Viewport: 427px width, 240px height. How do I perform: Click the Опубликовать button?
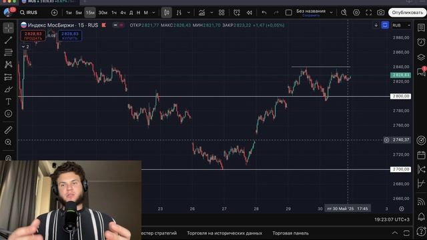click(408, 13)
